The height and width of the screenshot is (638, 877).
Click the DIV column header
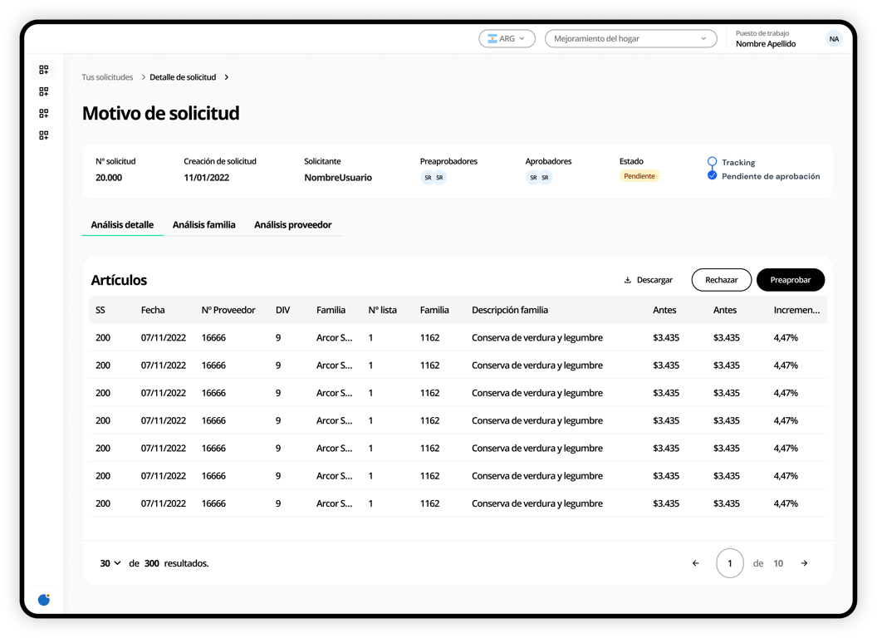[282, 310]
